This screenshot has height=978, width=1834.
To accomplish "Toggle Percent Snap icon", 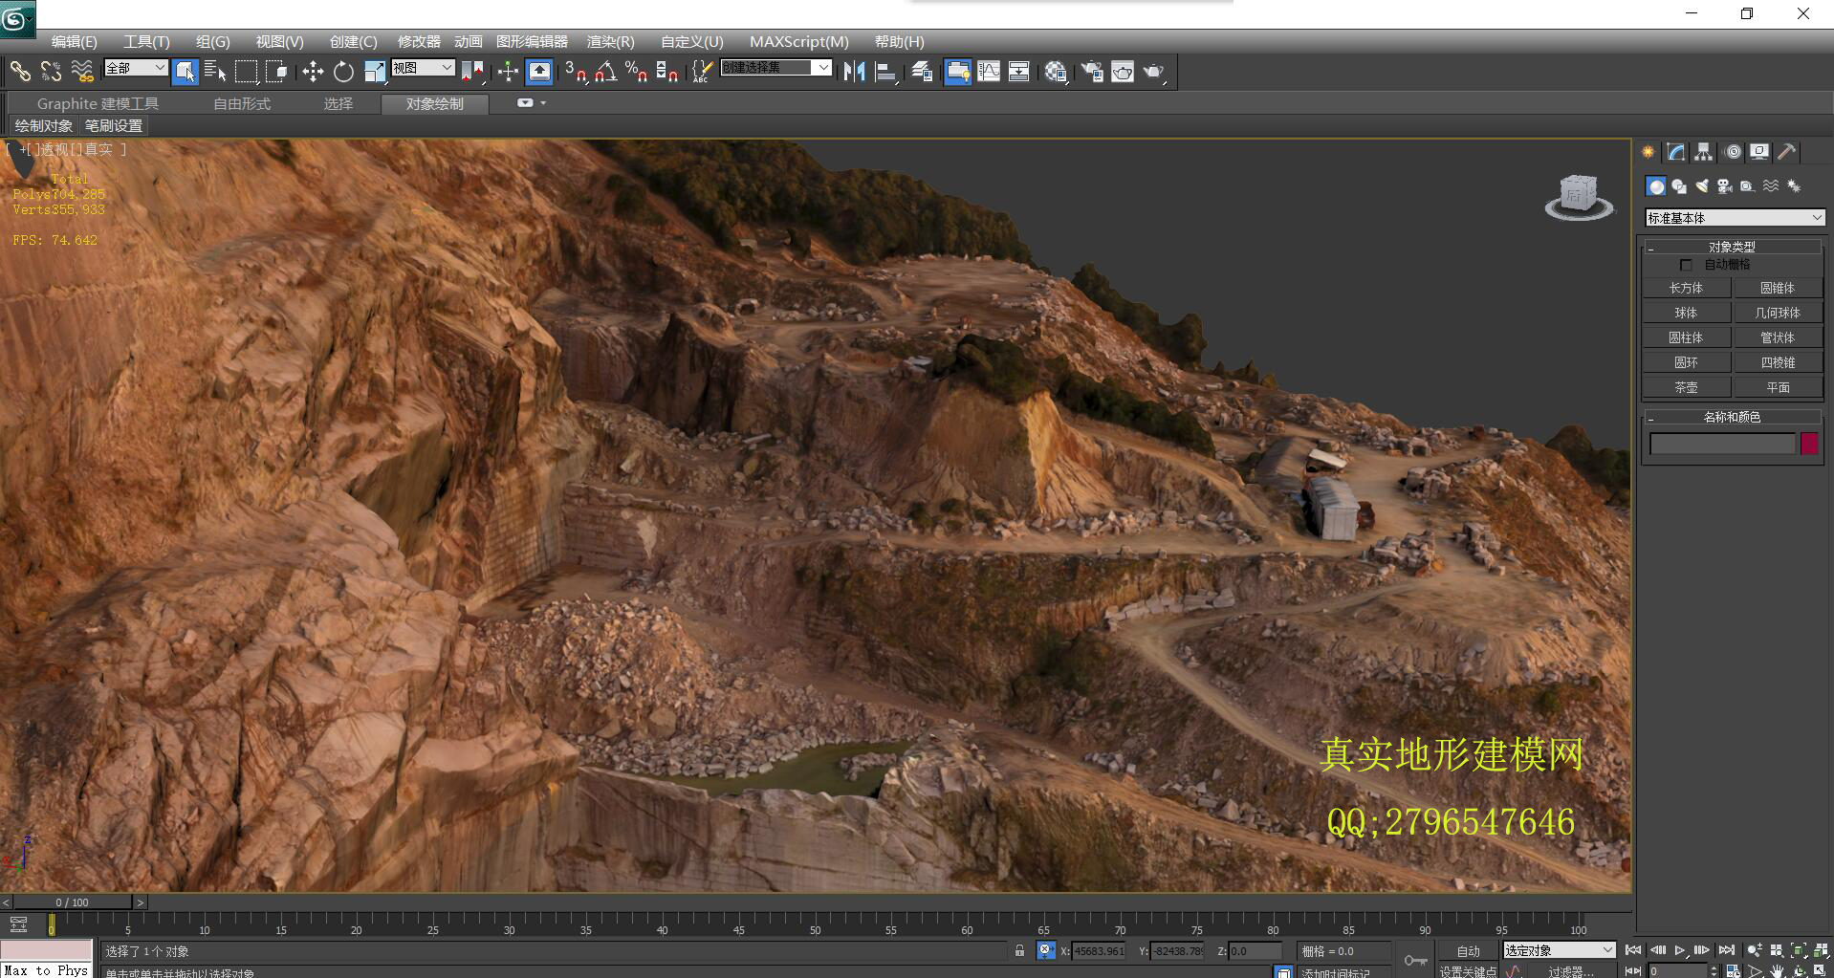I will (637, 71).
